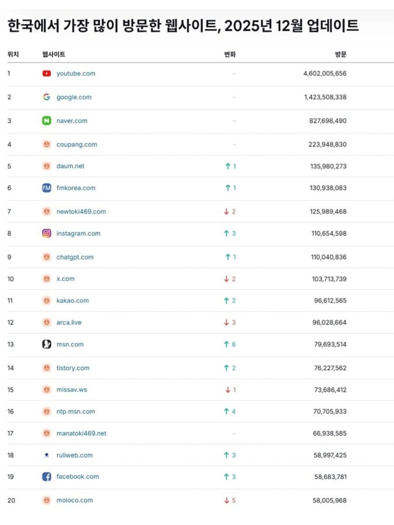The height and width of the screenshot is (525, 394).
Task: Click the green Naver logo icon
Action: 46,121
